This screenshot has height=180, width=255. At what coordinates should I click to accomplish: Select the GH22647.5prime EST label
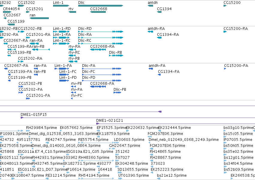coord(125,146)
